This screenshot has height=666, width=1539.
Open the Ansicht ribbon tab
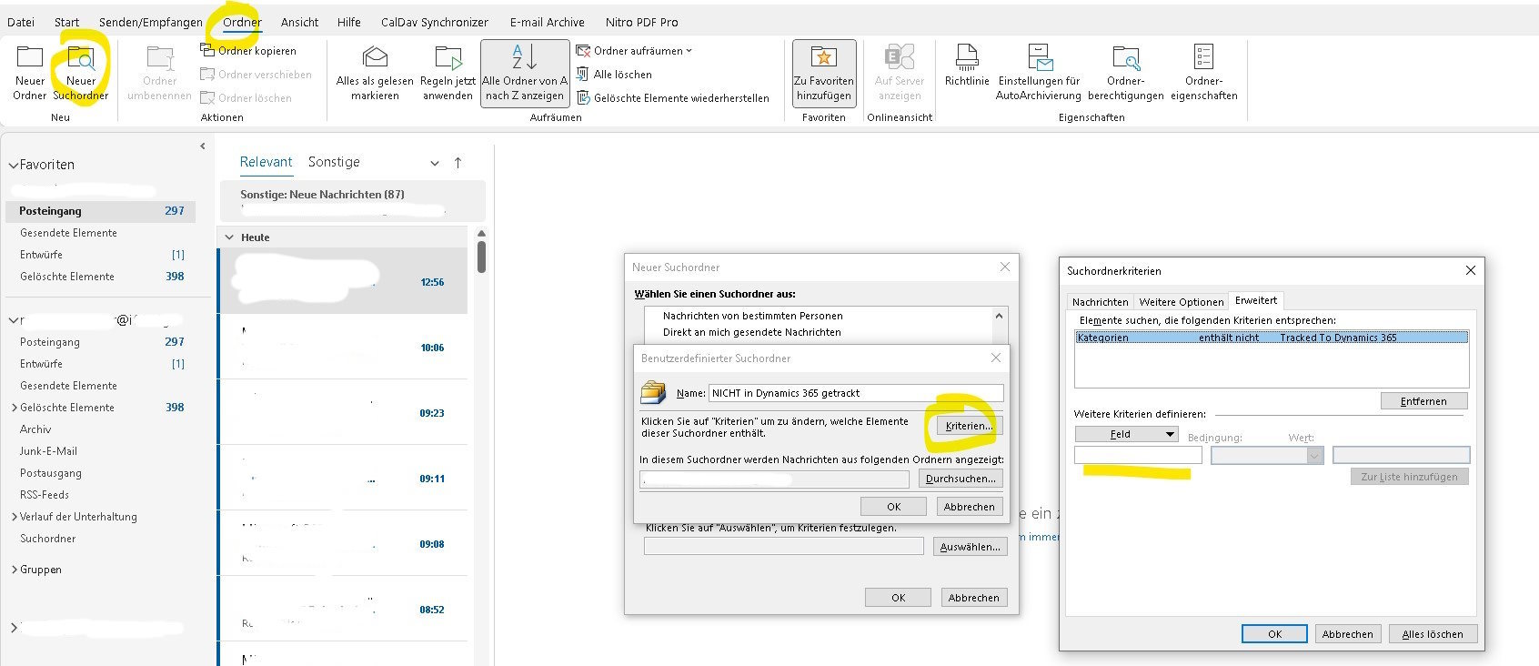tap(299, 22)
